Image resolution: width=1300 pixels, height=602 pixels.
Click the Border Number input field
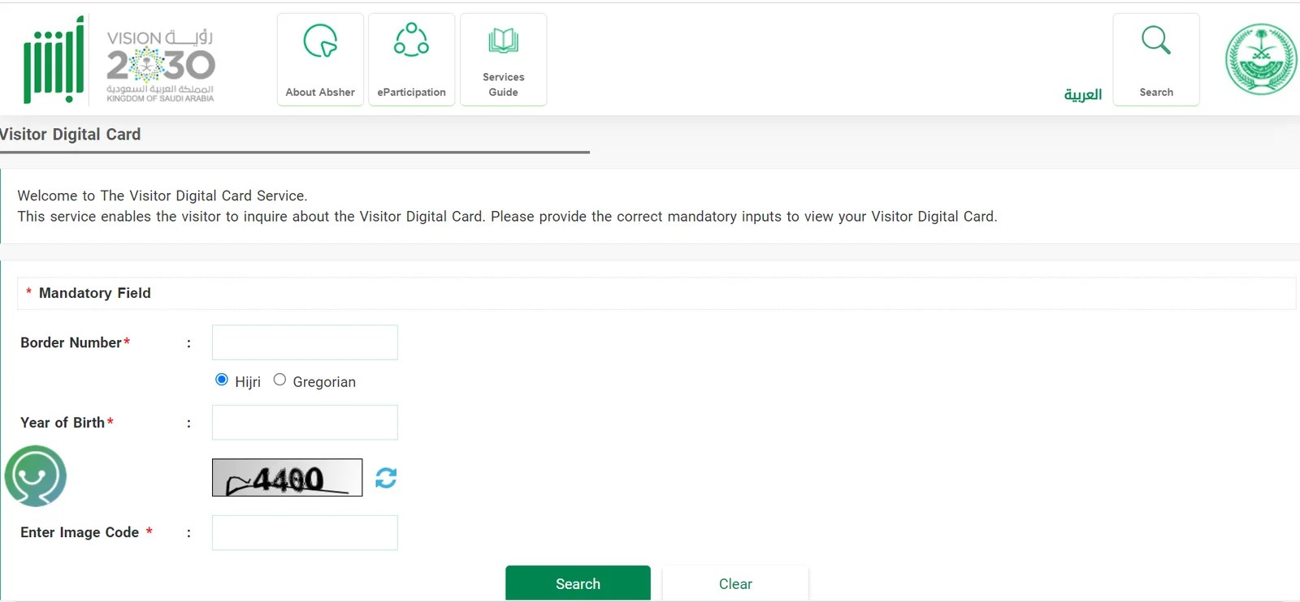point(304,342)
